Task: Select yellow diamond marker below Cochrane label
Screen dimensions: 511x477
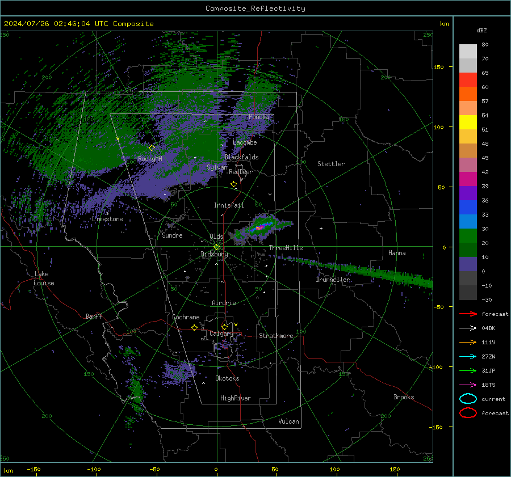Action: point(194,327)
